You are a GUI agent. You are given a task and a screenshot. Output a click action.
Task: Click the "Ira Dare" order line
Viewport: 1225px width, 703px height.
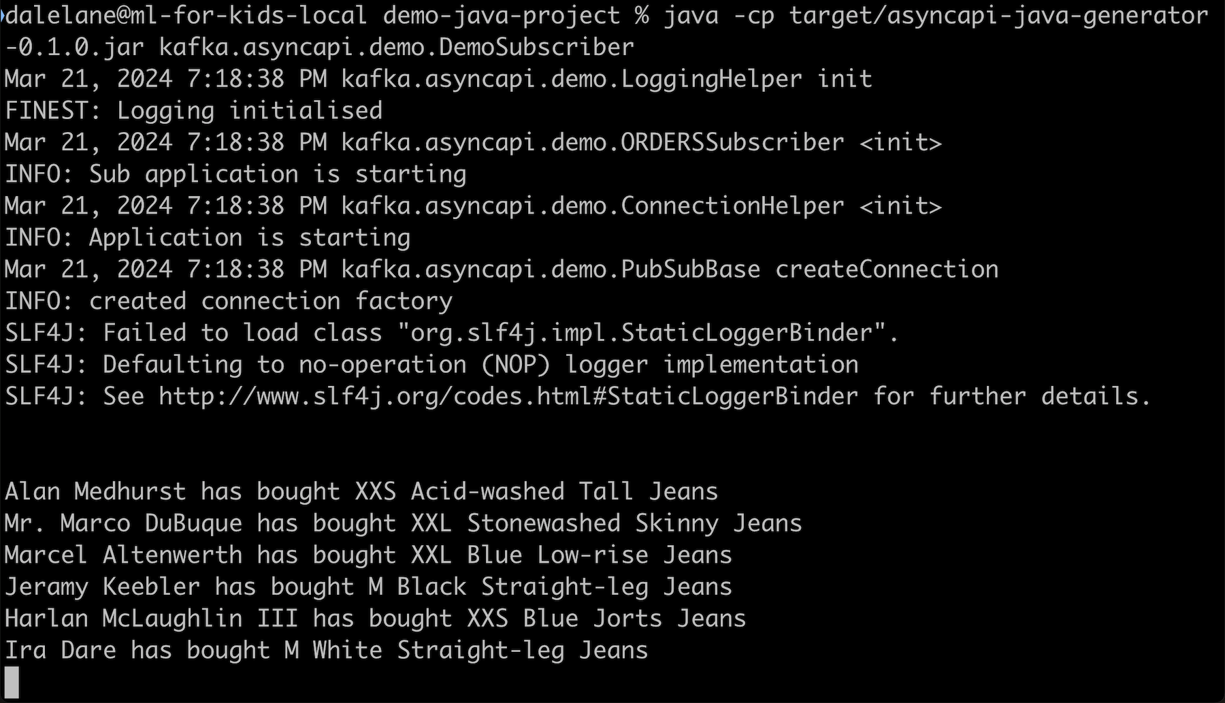click(326, 651)
